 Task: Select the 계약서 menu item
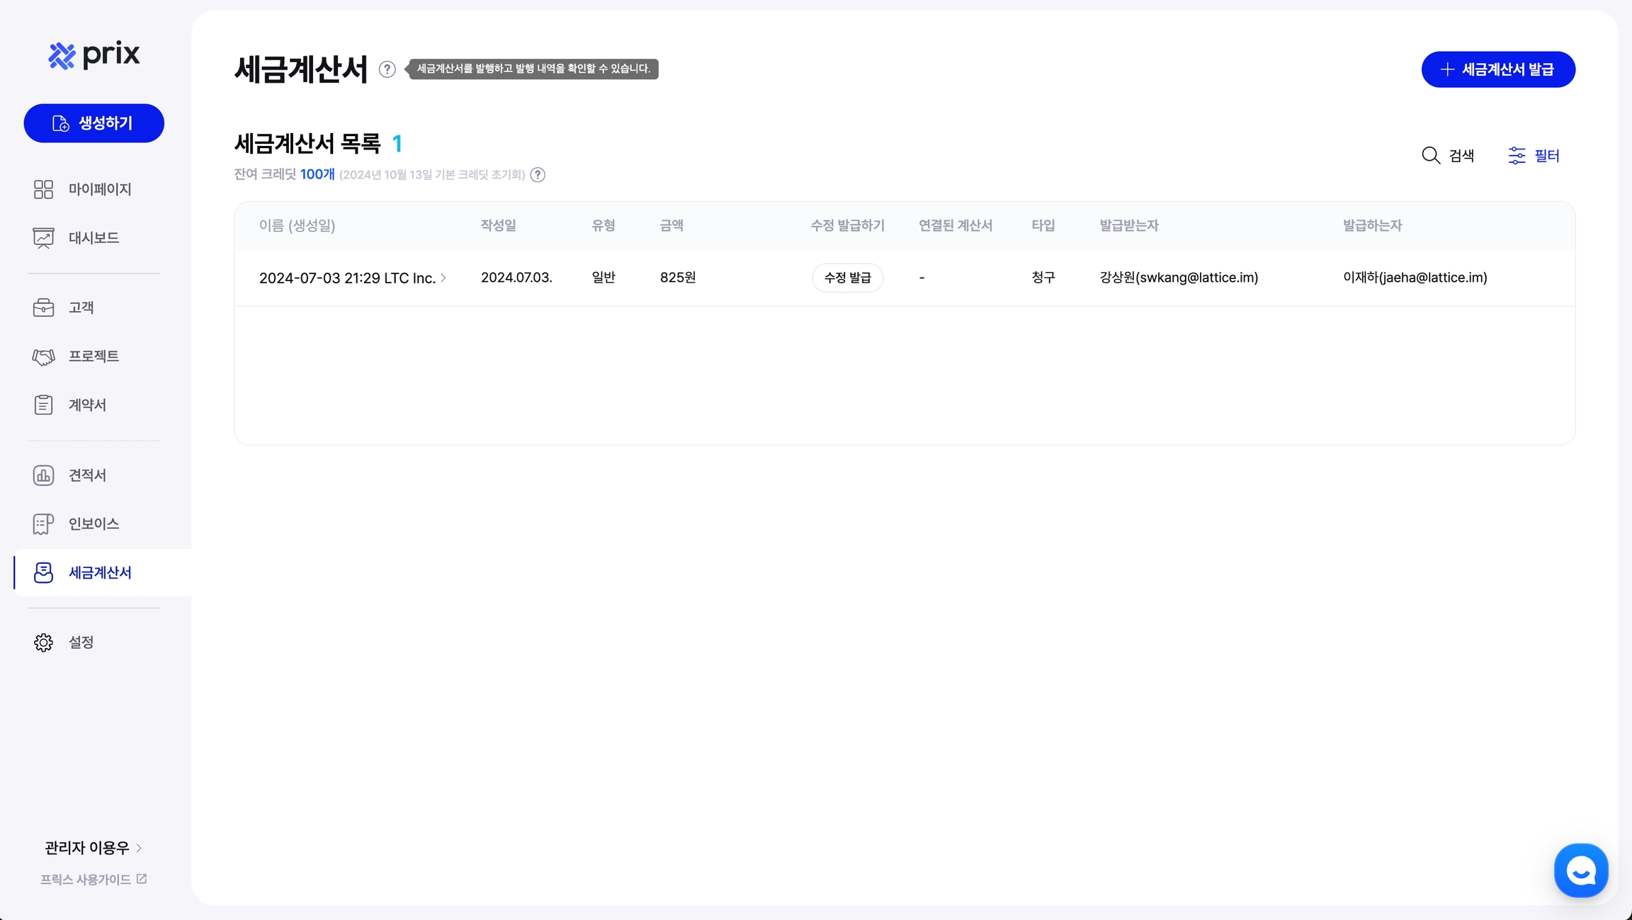click(x=87, y=405)
